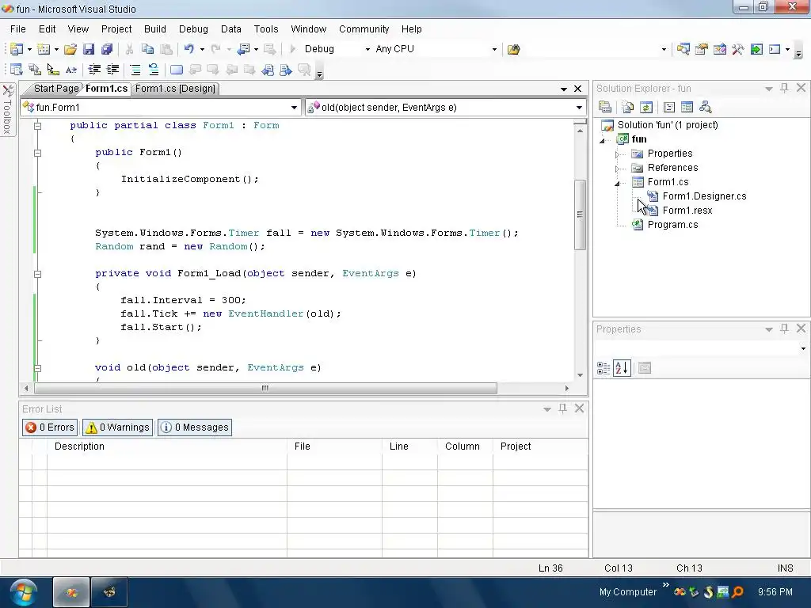Open Properties from the Solution Explorer toolbar
The image size is (811, 608).
[605, 107]
